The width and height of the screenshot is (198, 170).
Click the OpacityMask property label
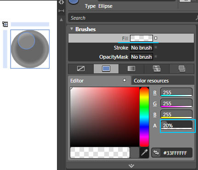(x=113, y=57)
